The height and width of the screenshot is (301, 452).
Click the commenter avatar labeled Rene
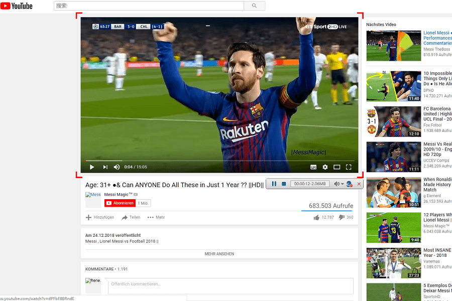coord(93,285)
